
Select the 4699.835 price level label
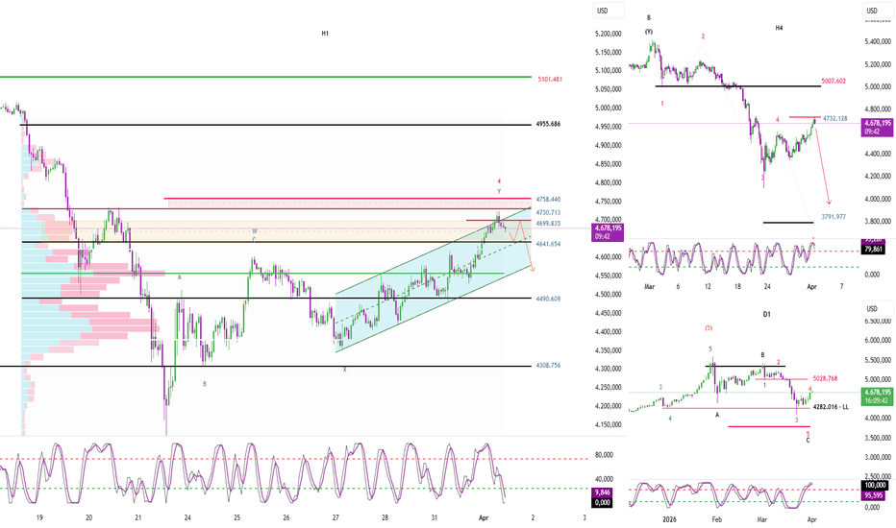[548, 224]
